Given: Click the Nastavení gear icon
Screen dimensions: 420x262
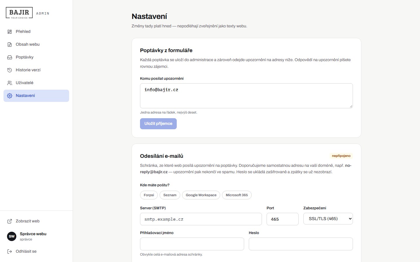Looking at the screenshot, I should point(10,96).
